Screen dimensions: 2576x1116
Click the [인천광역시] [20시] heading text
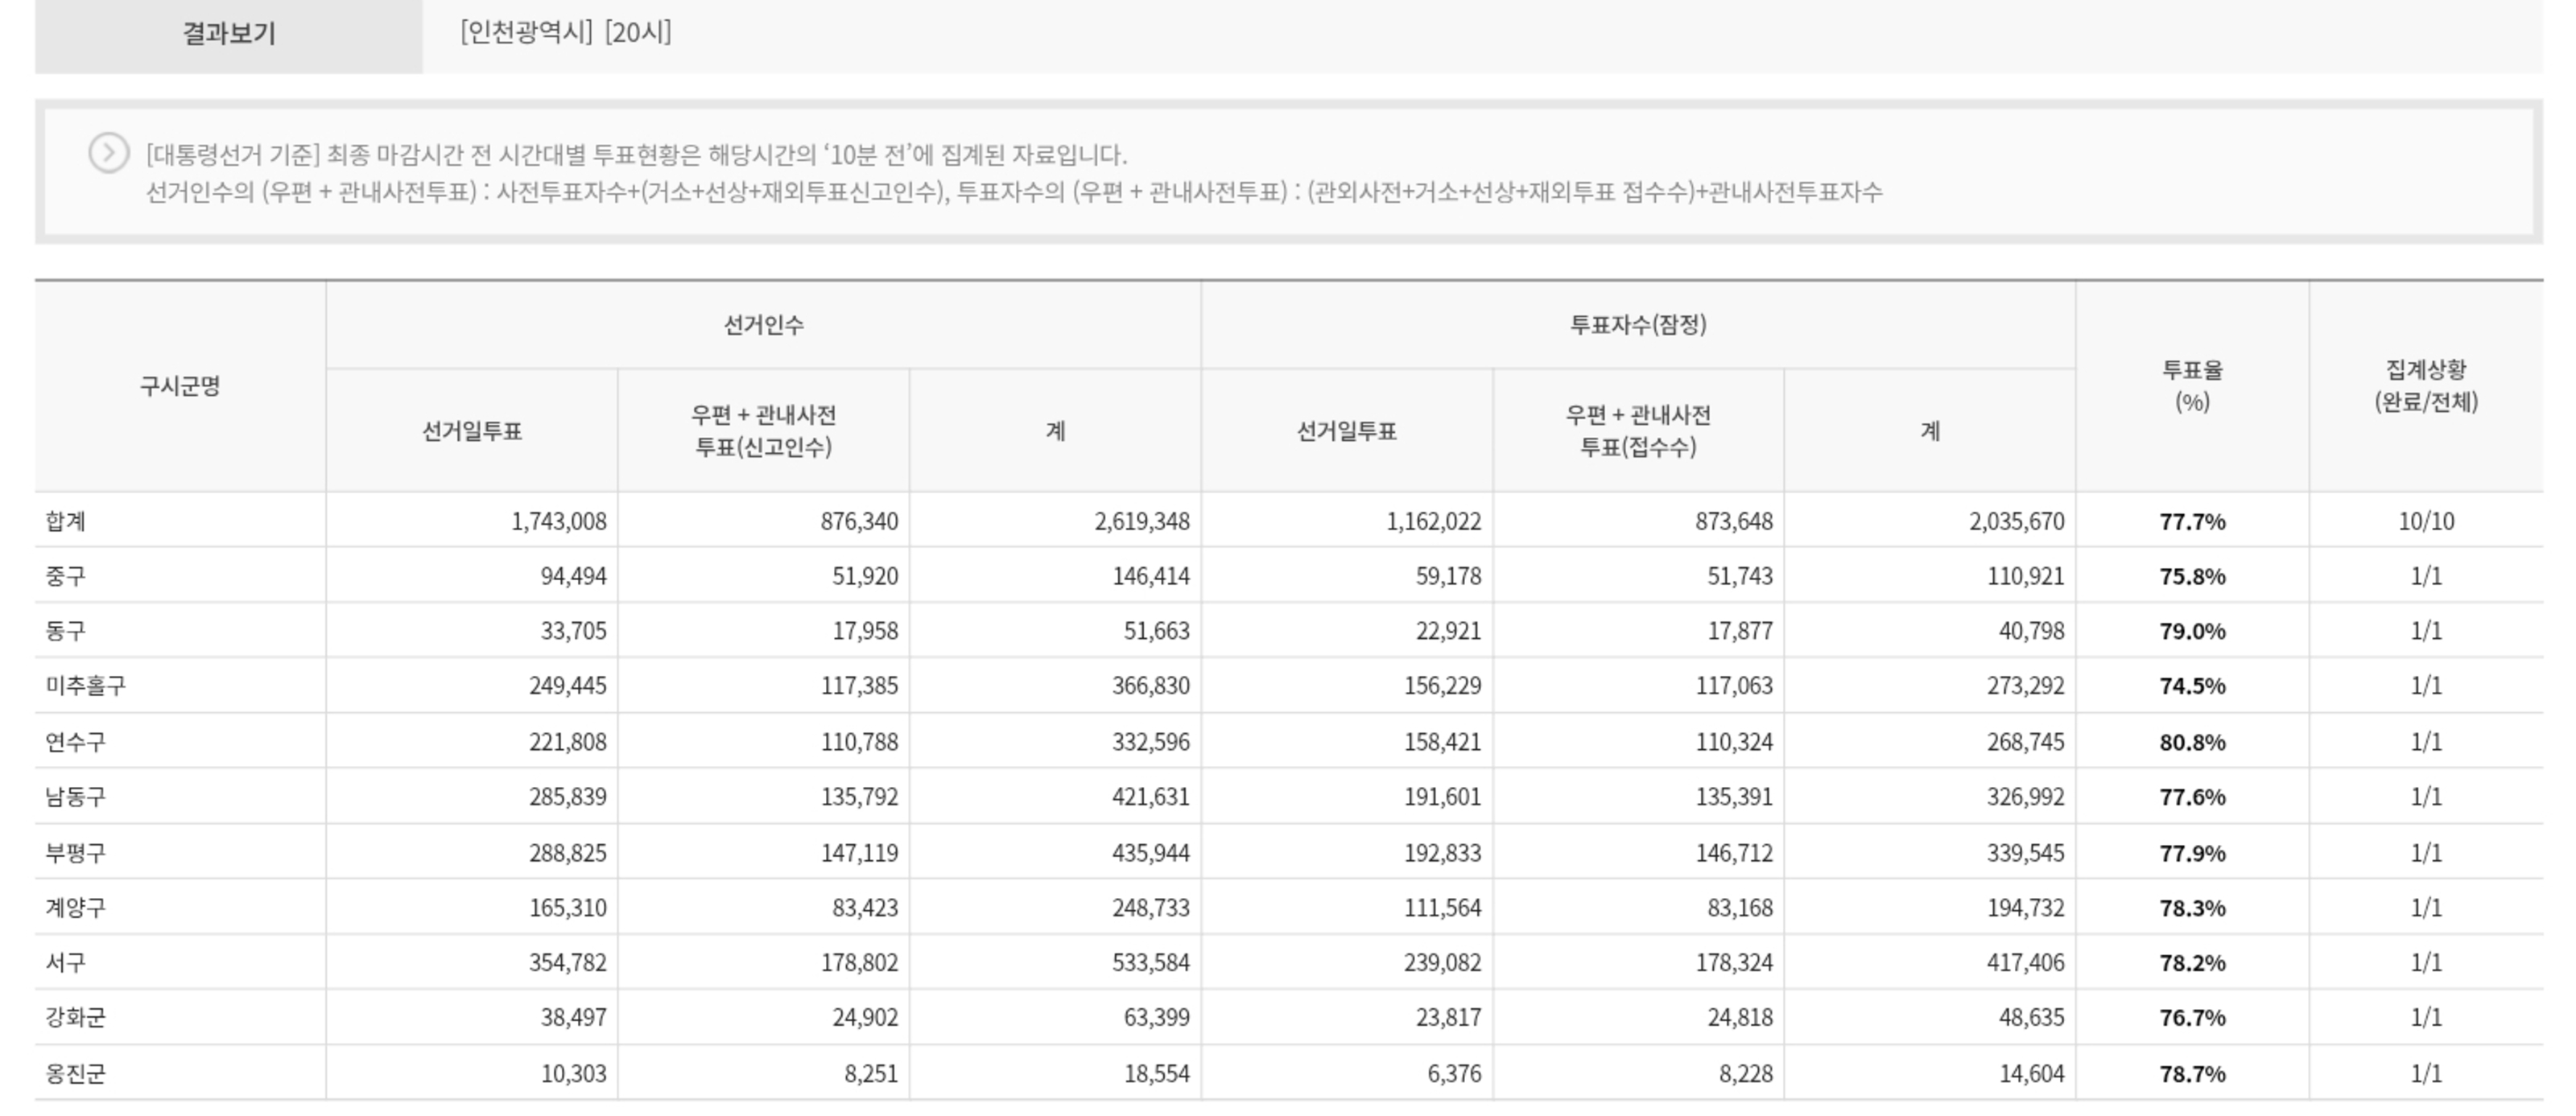pos(566,32)
